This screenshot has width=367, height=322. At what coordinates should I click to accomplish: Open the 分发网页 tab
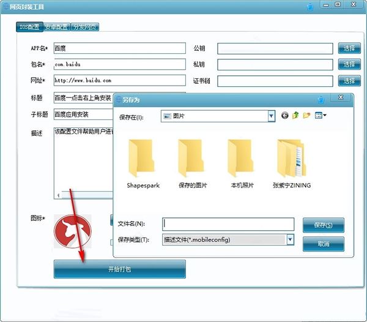pos(85,27)
